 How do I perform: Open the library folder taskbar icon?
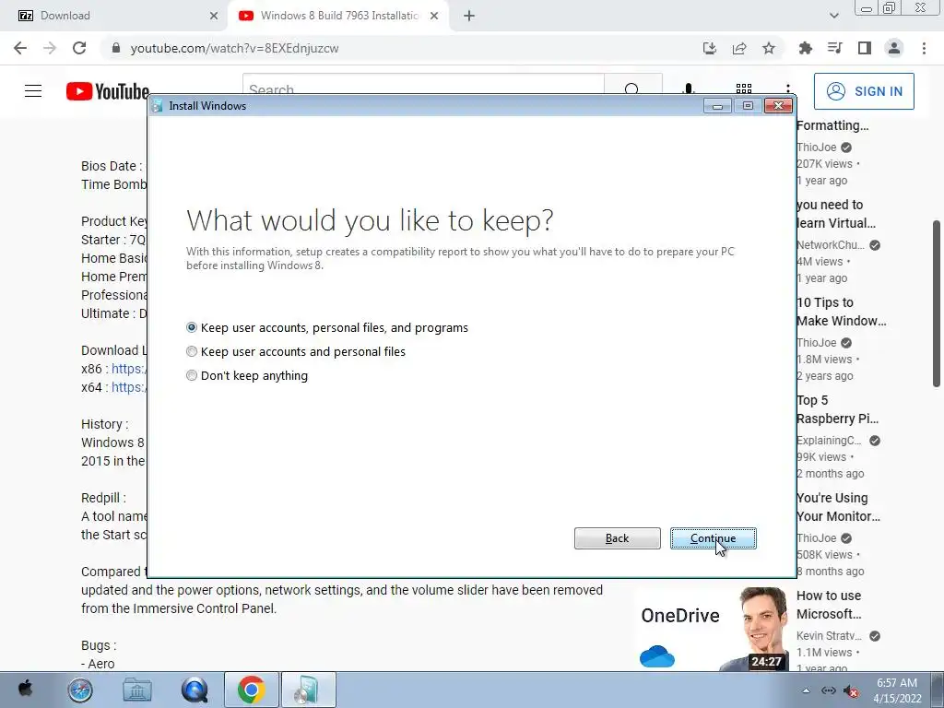[x=137, y=690]
